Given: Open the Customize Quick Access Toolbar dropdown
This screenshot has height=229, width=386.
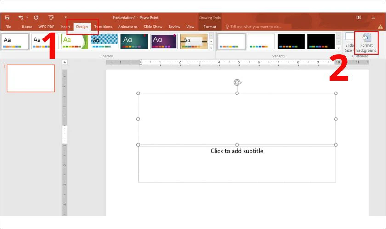Looking at the screenshot, I should (66, 17).
